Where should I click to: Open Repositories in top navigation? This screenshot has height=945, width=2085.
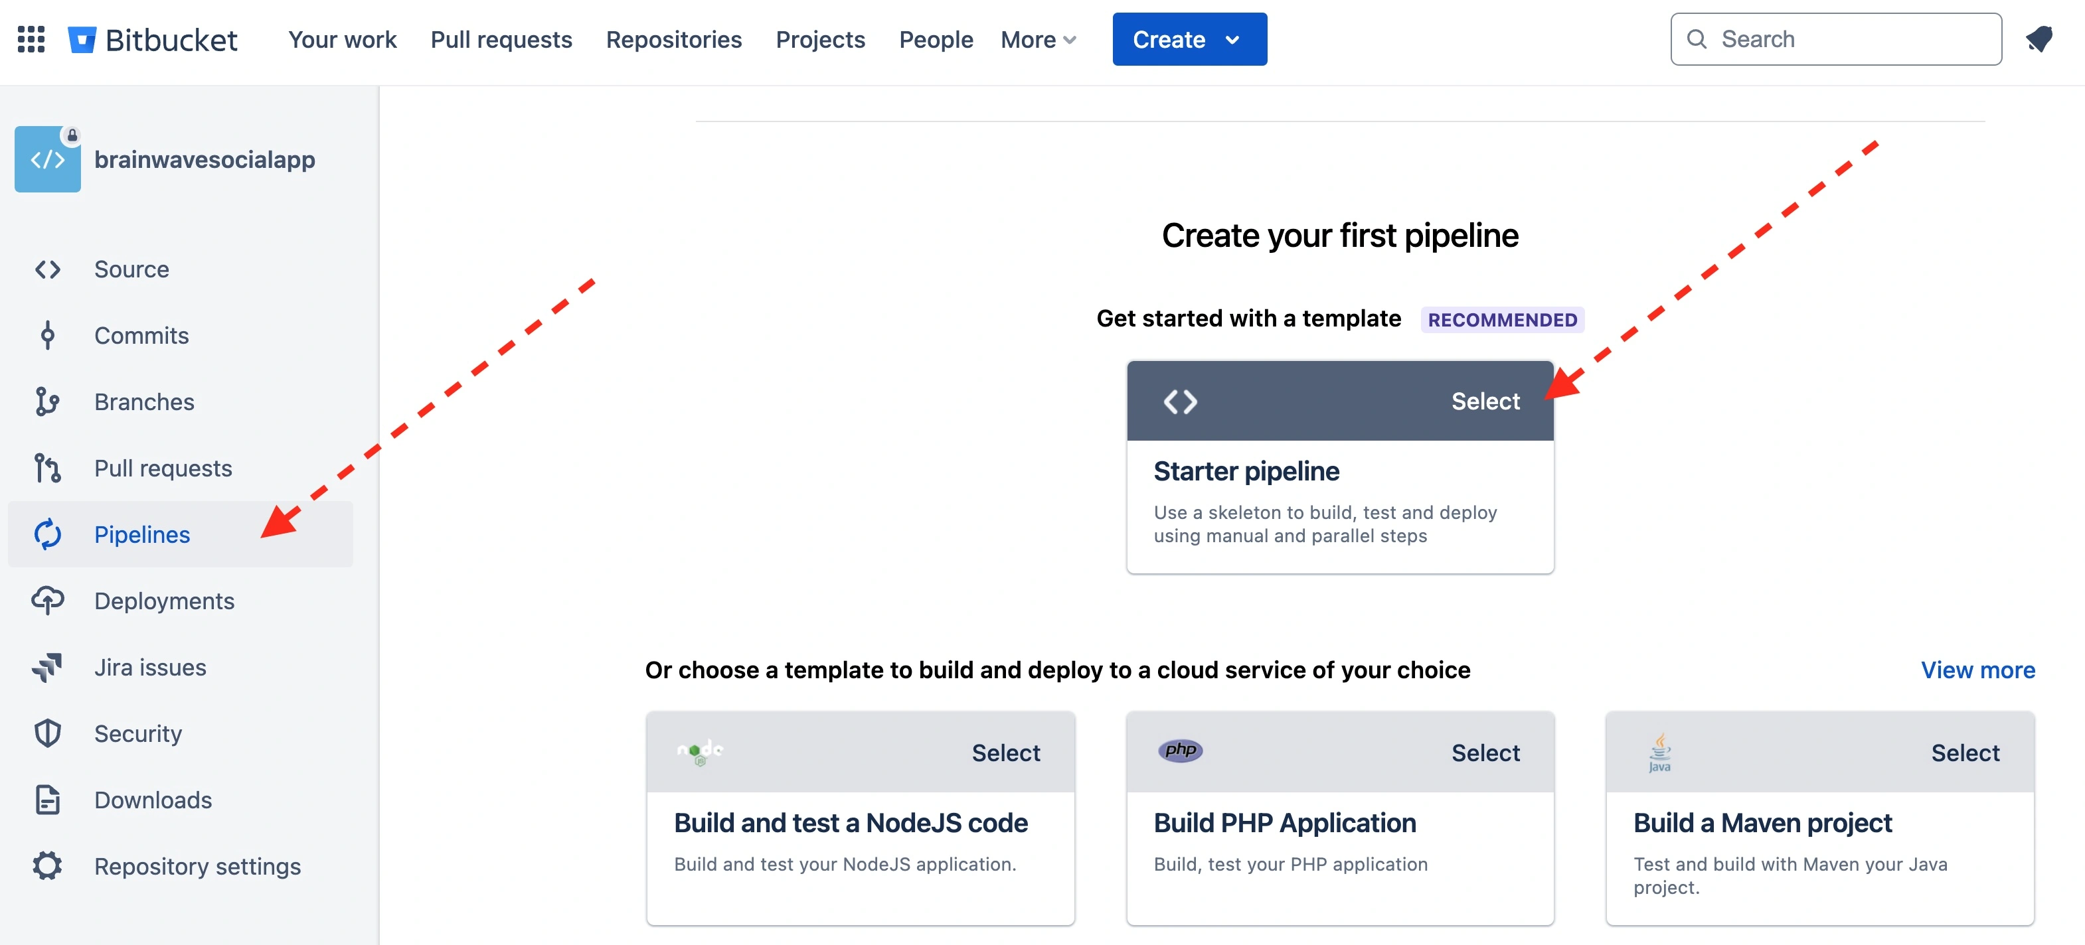pyautogui.click(x=673, y=39)
